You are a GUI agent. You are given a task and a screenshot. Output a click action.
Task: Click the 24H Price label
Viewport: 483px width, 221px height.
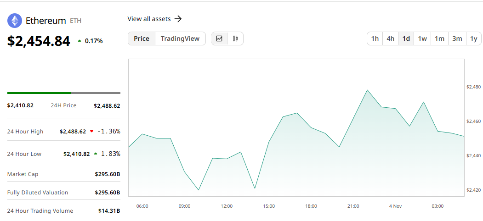[x=63, y=105]
